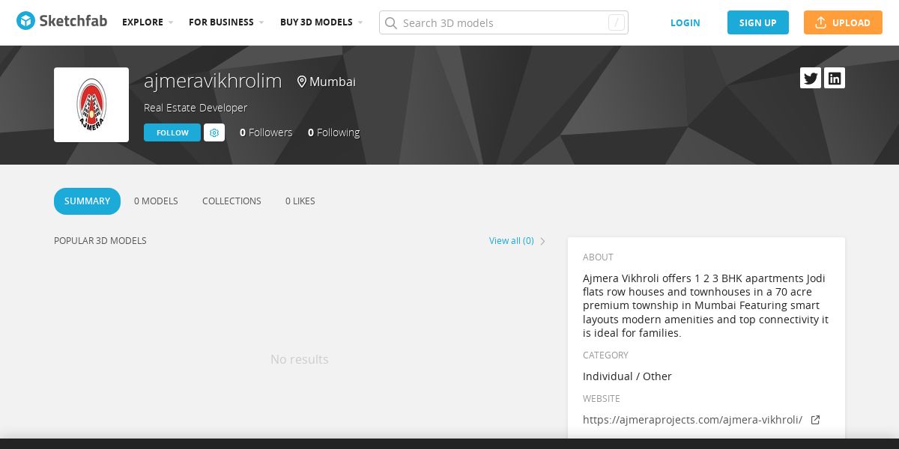Click the orange Upload button

(843, 22)
